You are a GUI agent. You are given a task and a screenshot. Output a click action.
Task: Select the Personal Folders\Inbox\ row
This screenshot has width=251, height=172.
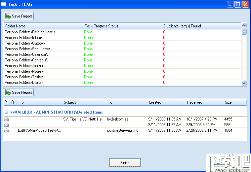[122, 38]
